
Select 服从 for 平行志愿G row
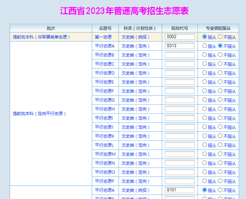(204, 100)
